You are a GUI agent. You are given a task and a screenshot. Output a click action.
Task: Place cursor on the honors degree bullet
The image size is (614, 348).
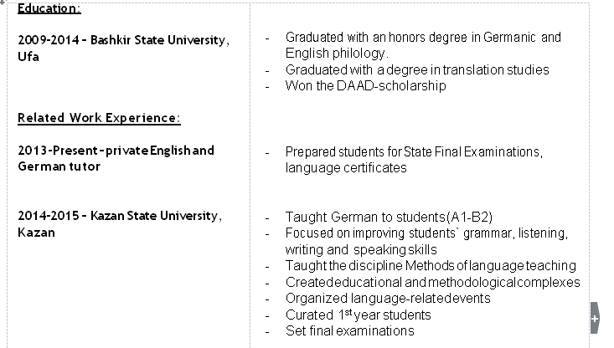(423, 38)
